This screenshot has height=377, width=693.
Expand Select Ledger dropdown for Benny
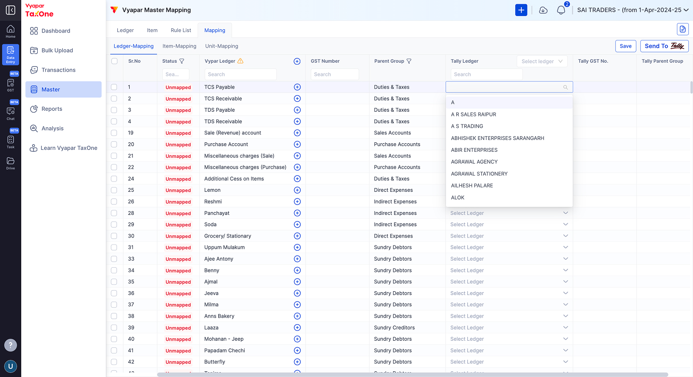509,270
